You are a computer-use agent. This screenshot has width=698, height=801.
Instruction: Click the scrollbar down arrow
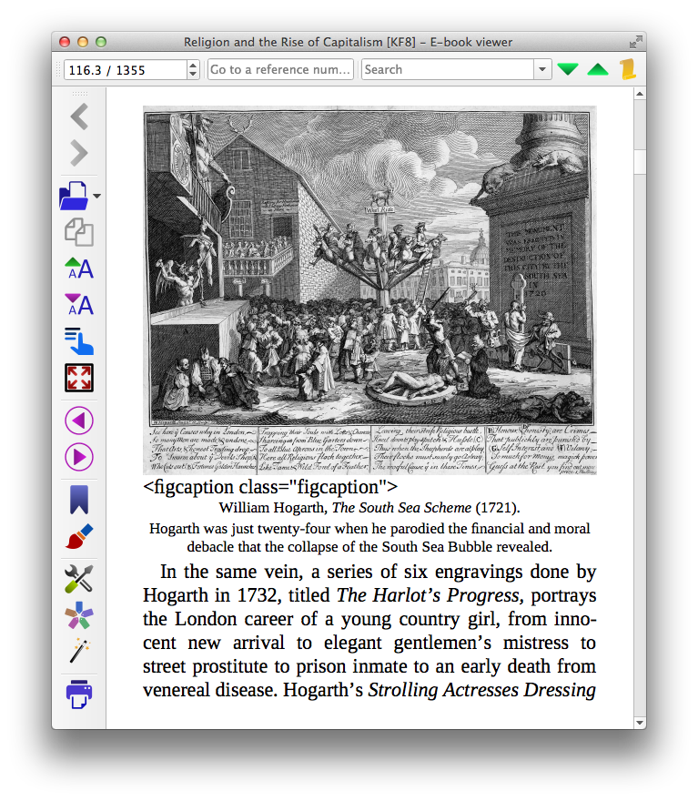tap(640, 723)
